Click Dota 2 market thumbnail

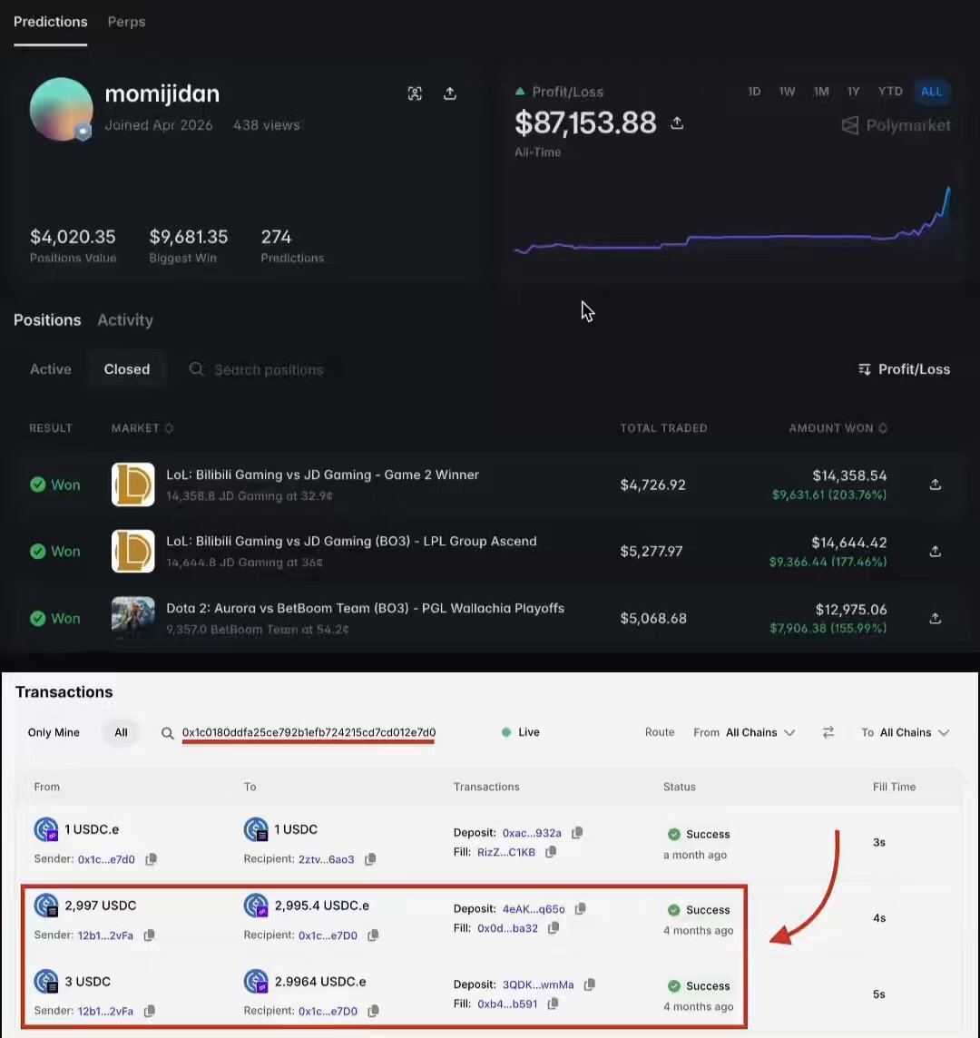coord(133,618)
